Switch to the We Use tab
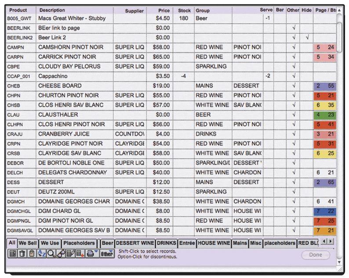Image resolution: width=349 pixels, height=278 pixels. [x=50, y=243]
